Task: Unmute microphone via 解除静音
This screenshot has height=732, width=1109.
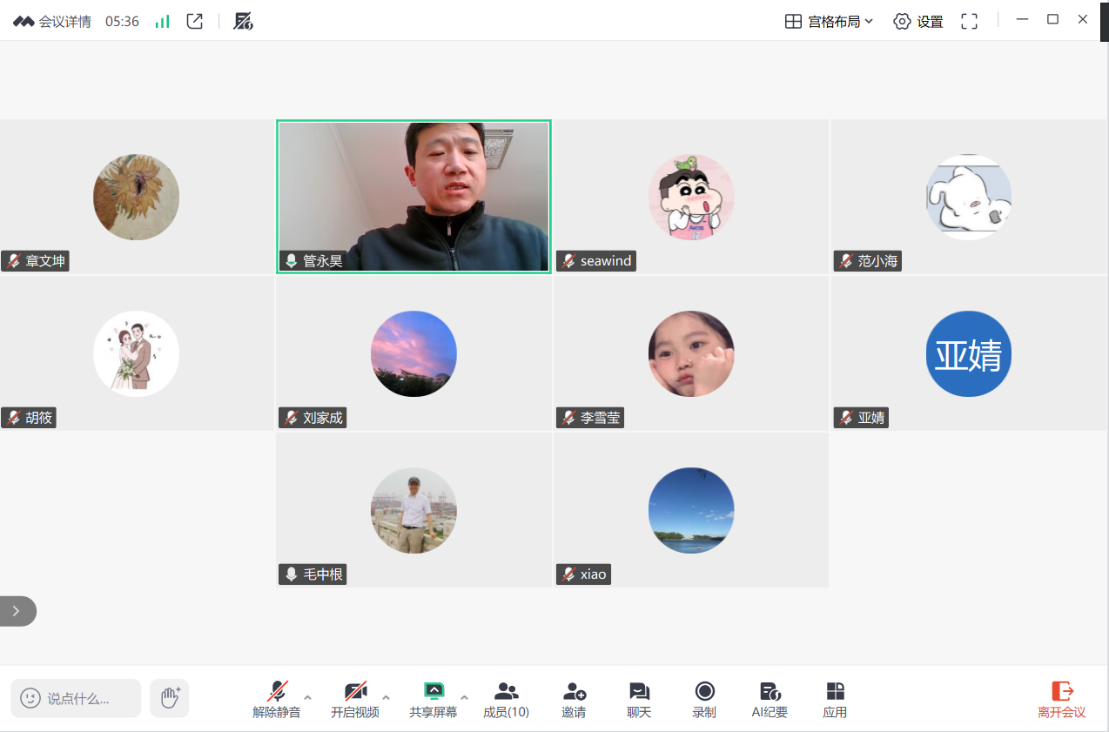Action: (x=277, y=699)
